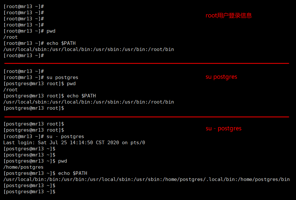Click 'echo $PATH' in the login-shell postgres section
Viewport: 296px width, 200px height.
73,173
